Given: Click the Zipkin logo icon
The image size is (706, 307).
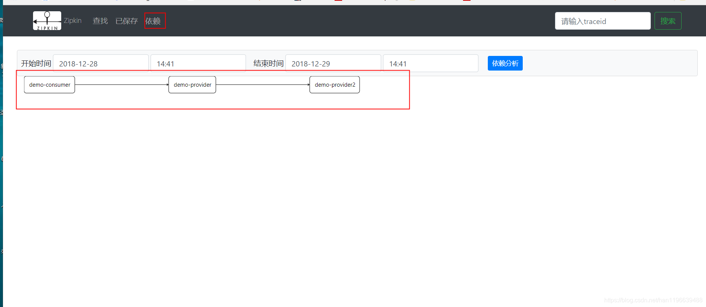Looking at the screenshot, I should click(x=47, y=21).
